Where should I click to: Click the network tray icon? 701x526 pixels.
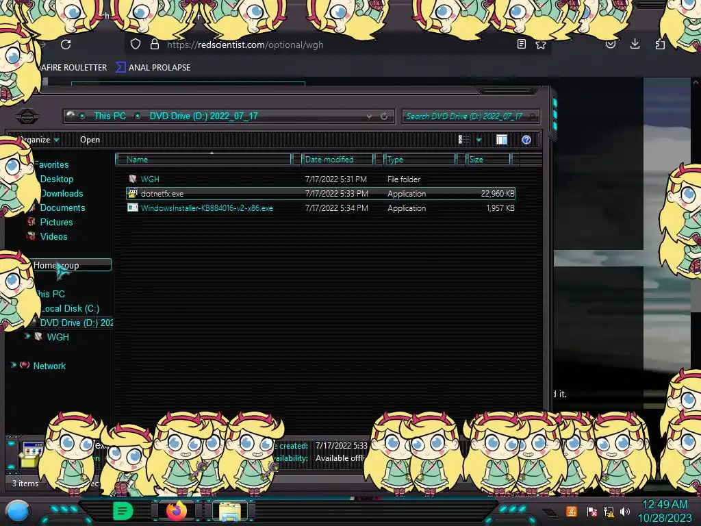tap(609, 511)
